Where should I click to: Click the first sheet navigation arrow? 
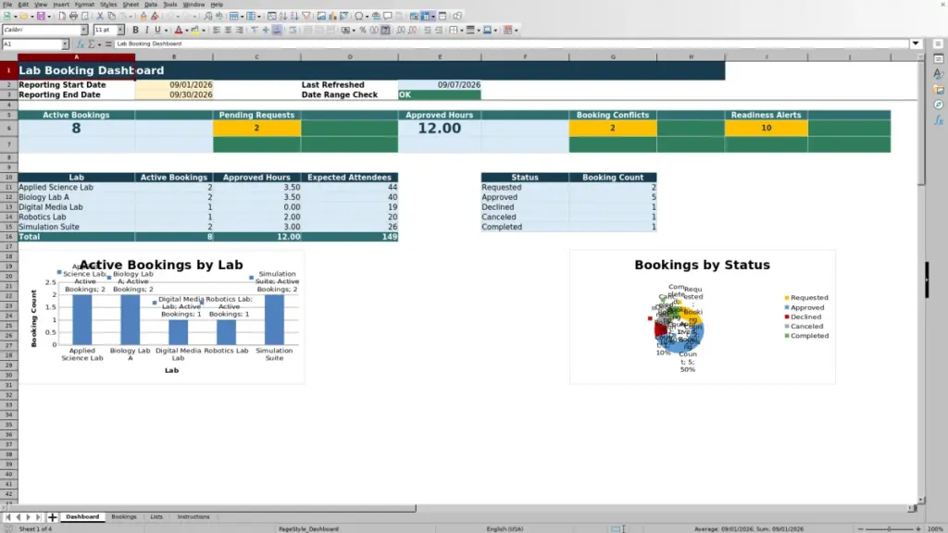7,517
